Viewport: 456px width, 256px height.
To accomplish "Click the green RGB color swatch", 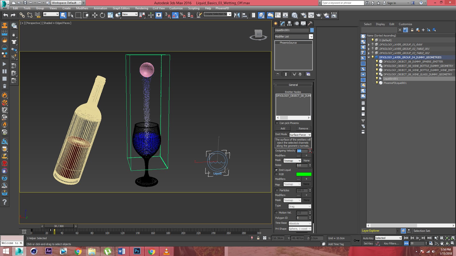I will coord(304,174).
